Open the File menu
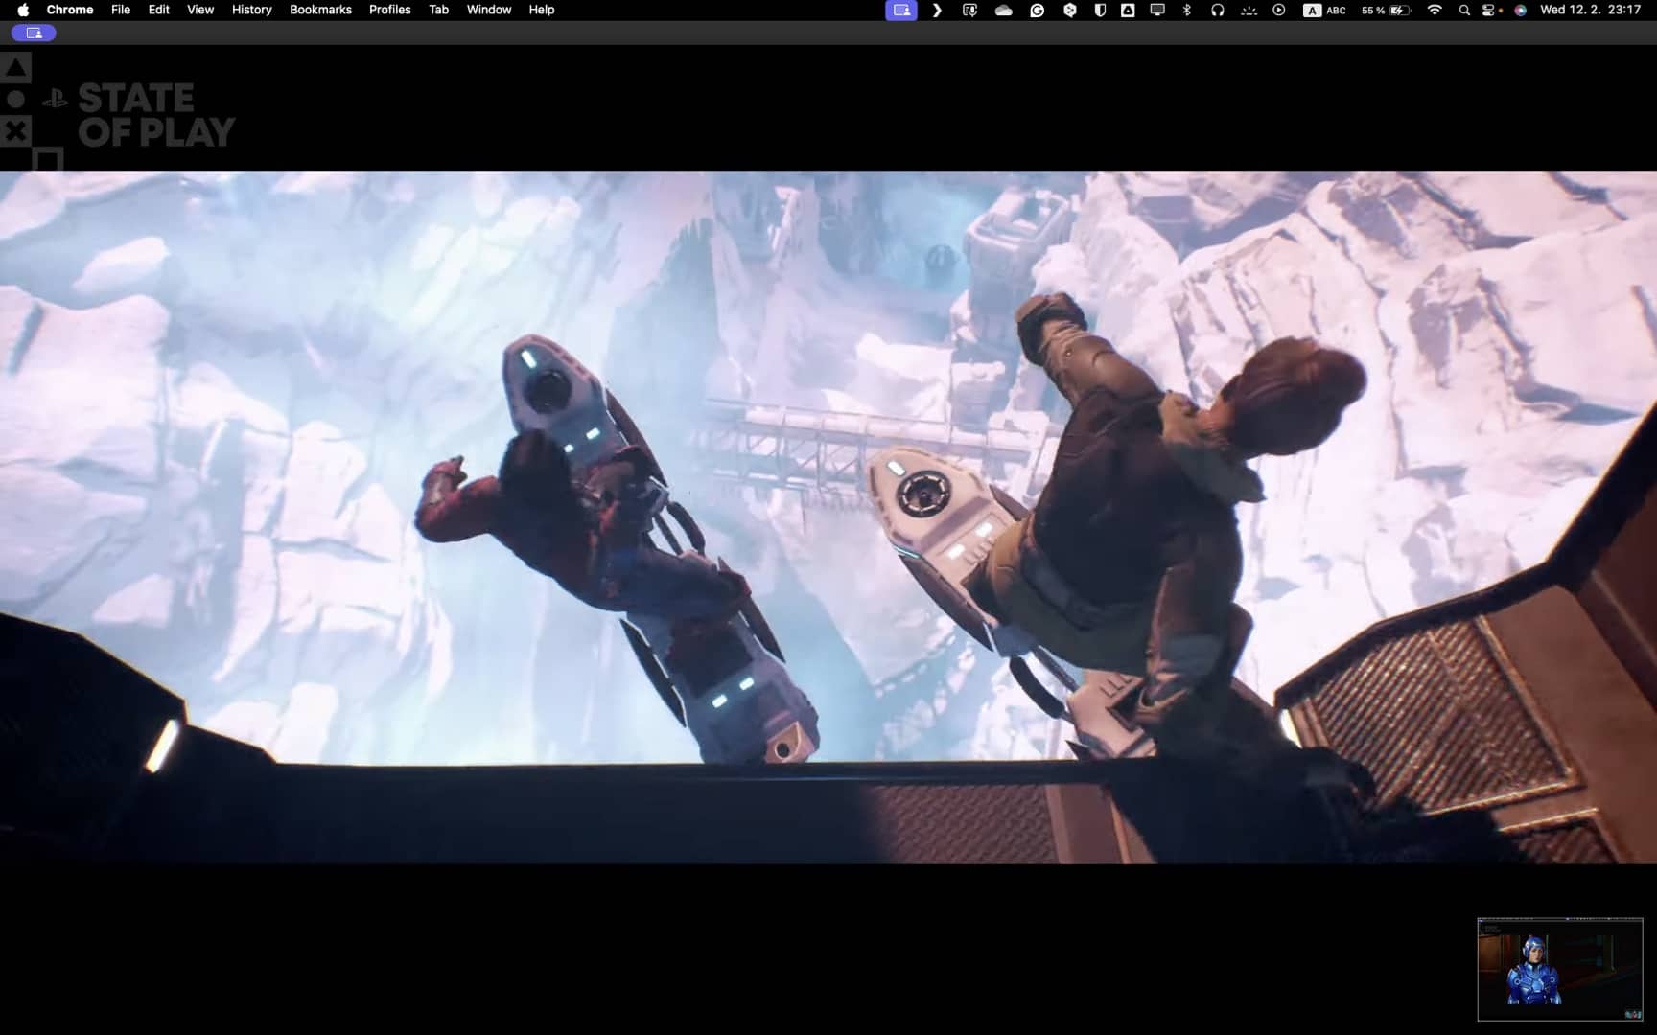Screen dimensions: 1657x1035 tap(121, 10)
